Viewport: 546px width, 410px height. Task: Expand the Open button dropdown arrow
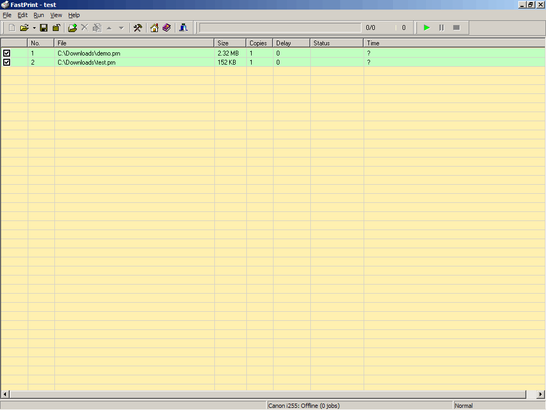point(34,28)
